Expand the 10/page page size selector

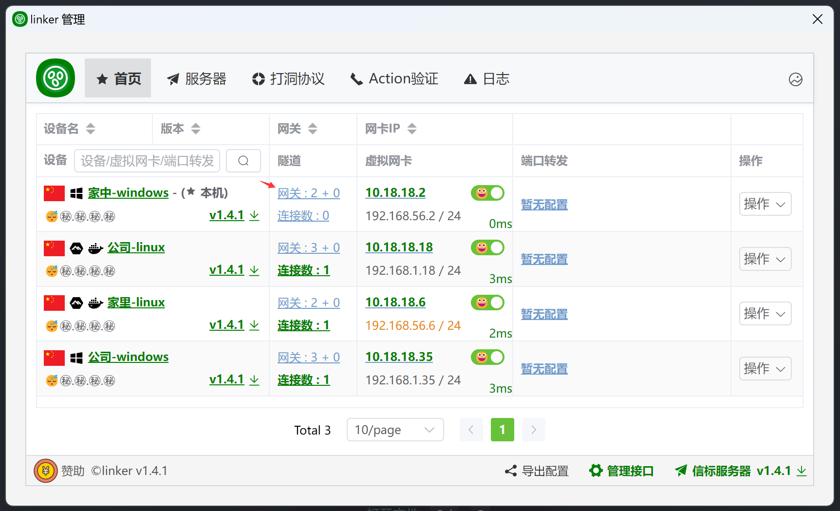[395, 430]
